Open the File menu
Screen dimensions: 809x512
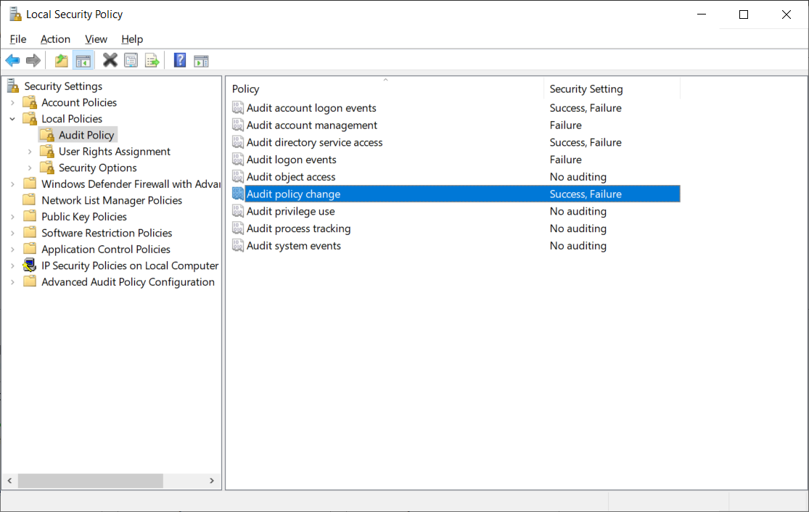[17, 39]
